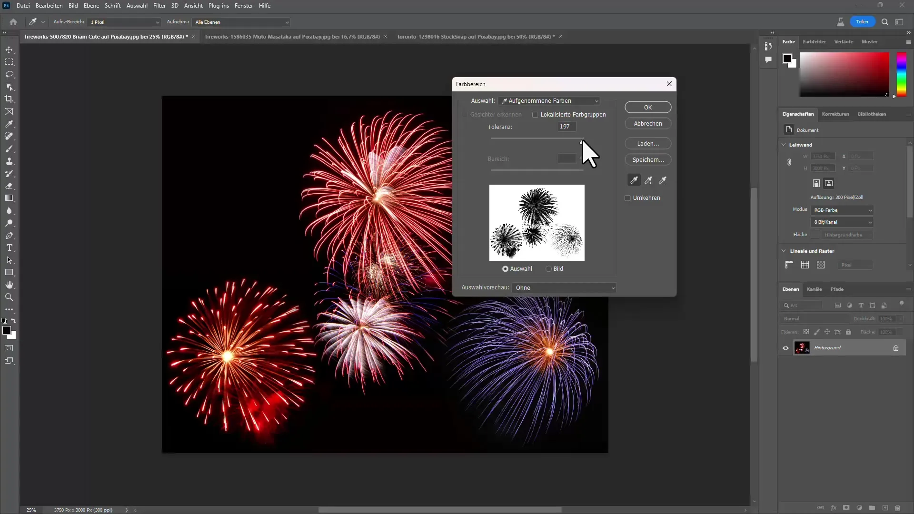The height and width of the screenshot is (514, 914).
Task: Open the 8 Bit/Kanal dropdown
Action: tap(842, 222)
